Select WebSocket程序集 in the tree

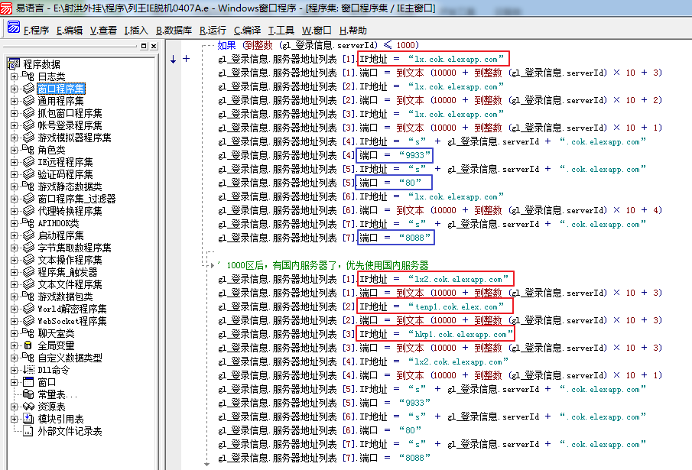[73, 321]
